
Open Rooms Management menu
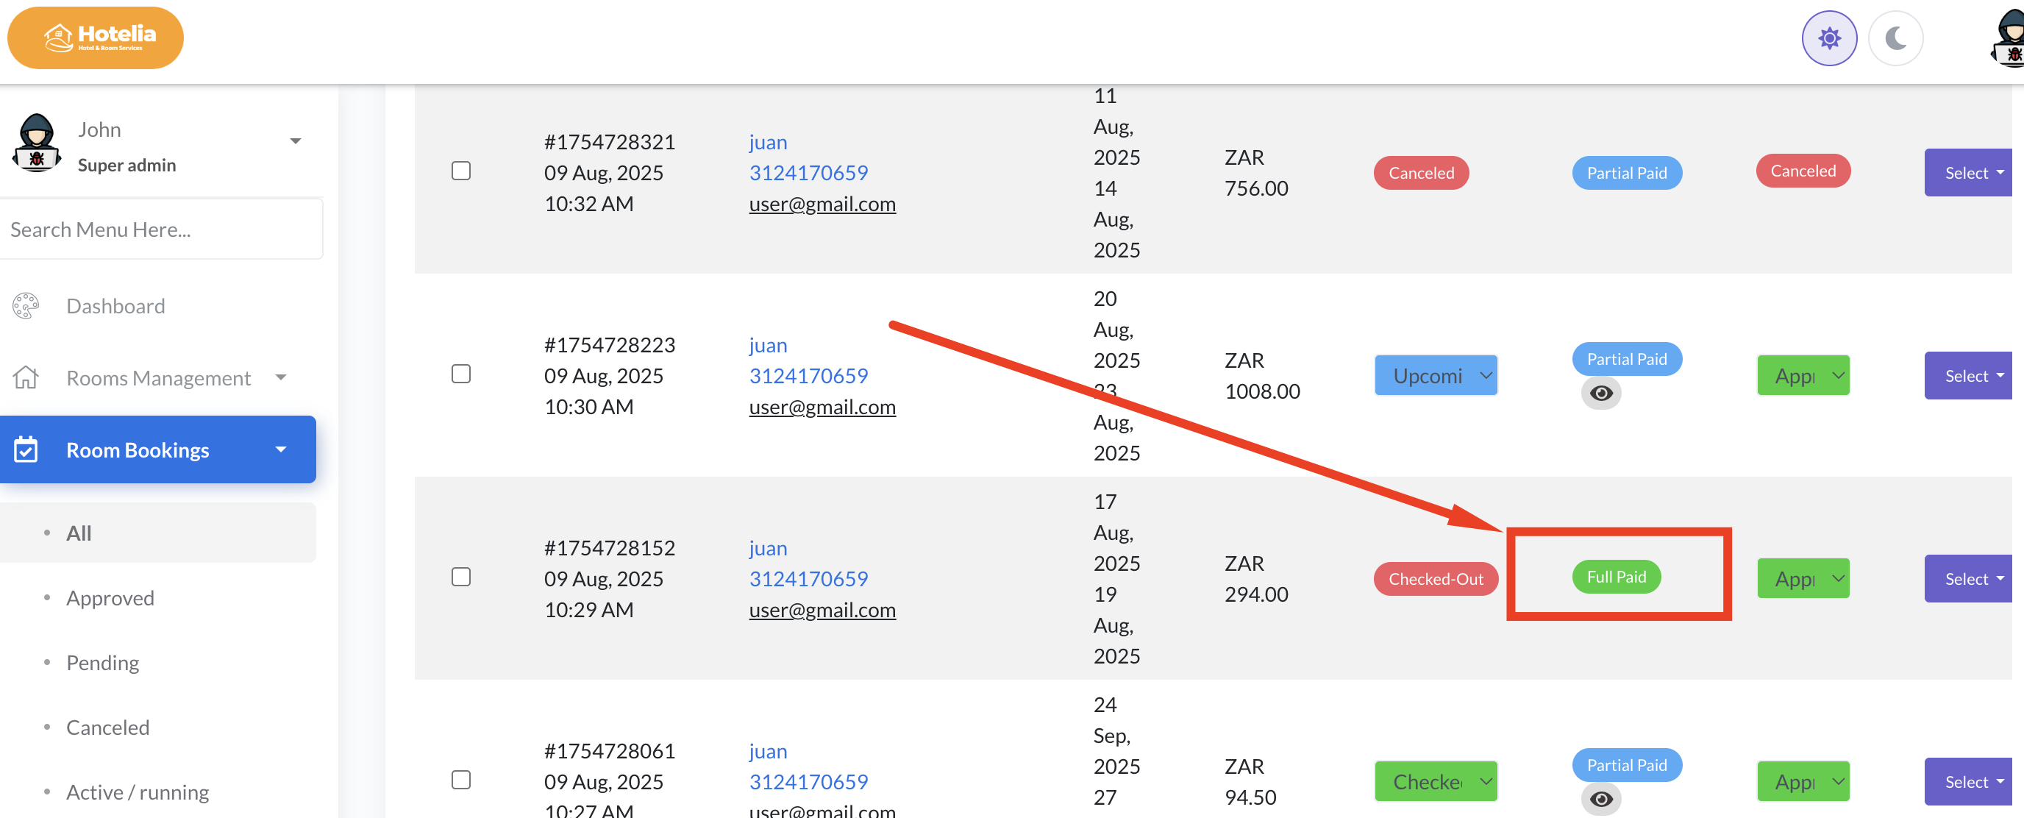(158, 378)
